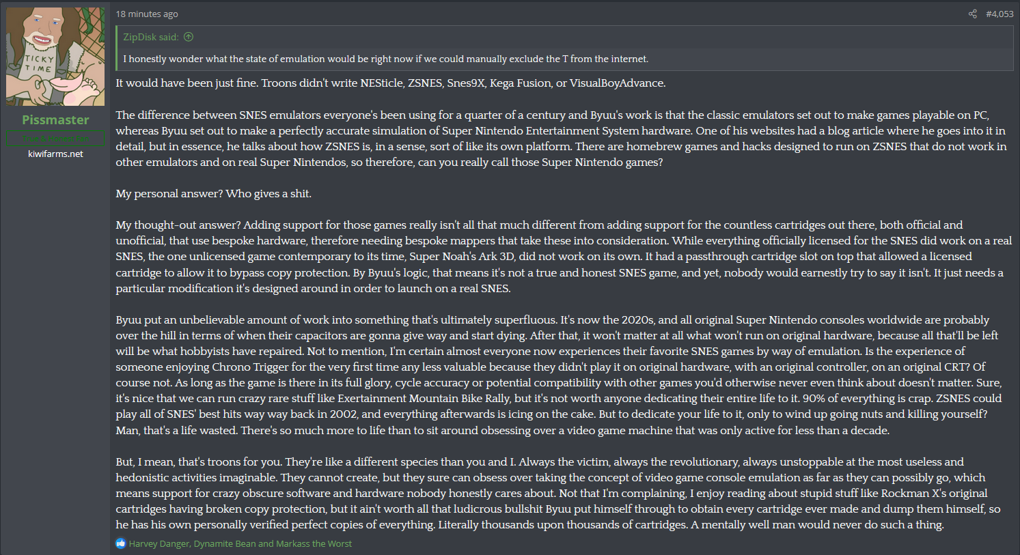Screen dimensions: 1020x555
Task: Click the thumbs-up reaction icon below the post
Action: (121, 543)
